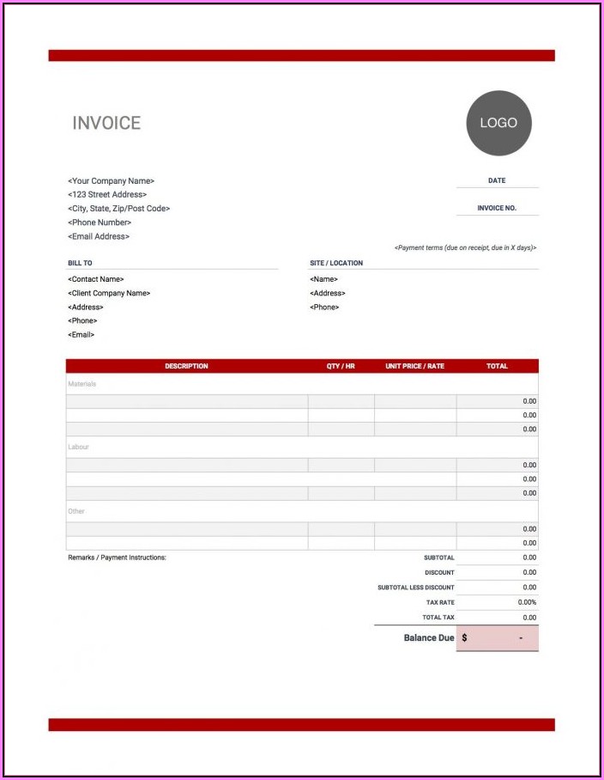This screenshot has height=780, width=604.
Task: Select the <Contact Name> placeholder under Bill To
Action: (95, 279)
